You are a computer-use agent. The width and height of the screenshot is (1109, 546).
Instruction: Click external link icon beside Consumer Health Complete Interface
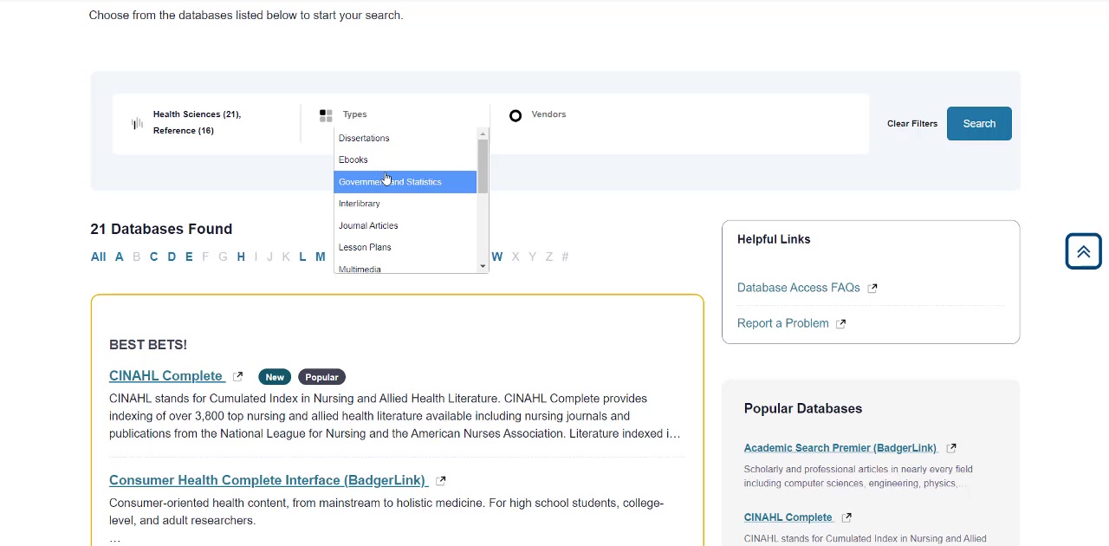pyautogui.click(x=441, y=481)
